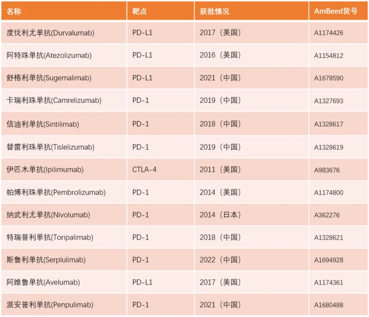This screenshot has width=369, height=317.
Task: Click the A1174426 catalog number
Action: pos(329,33)
